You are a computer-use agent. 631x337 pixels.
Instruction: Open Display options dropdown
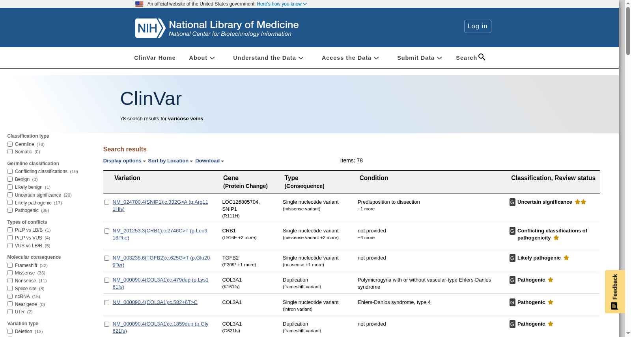[x=124, y=161]
